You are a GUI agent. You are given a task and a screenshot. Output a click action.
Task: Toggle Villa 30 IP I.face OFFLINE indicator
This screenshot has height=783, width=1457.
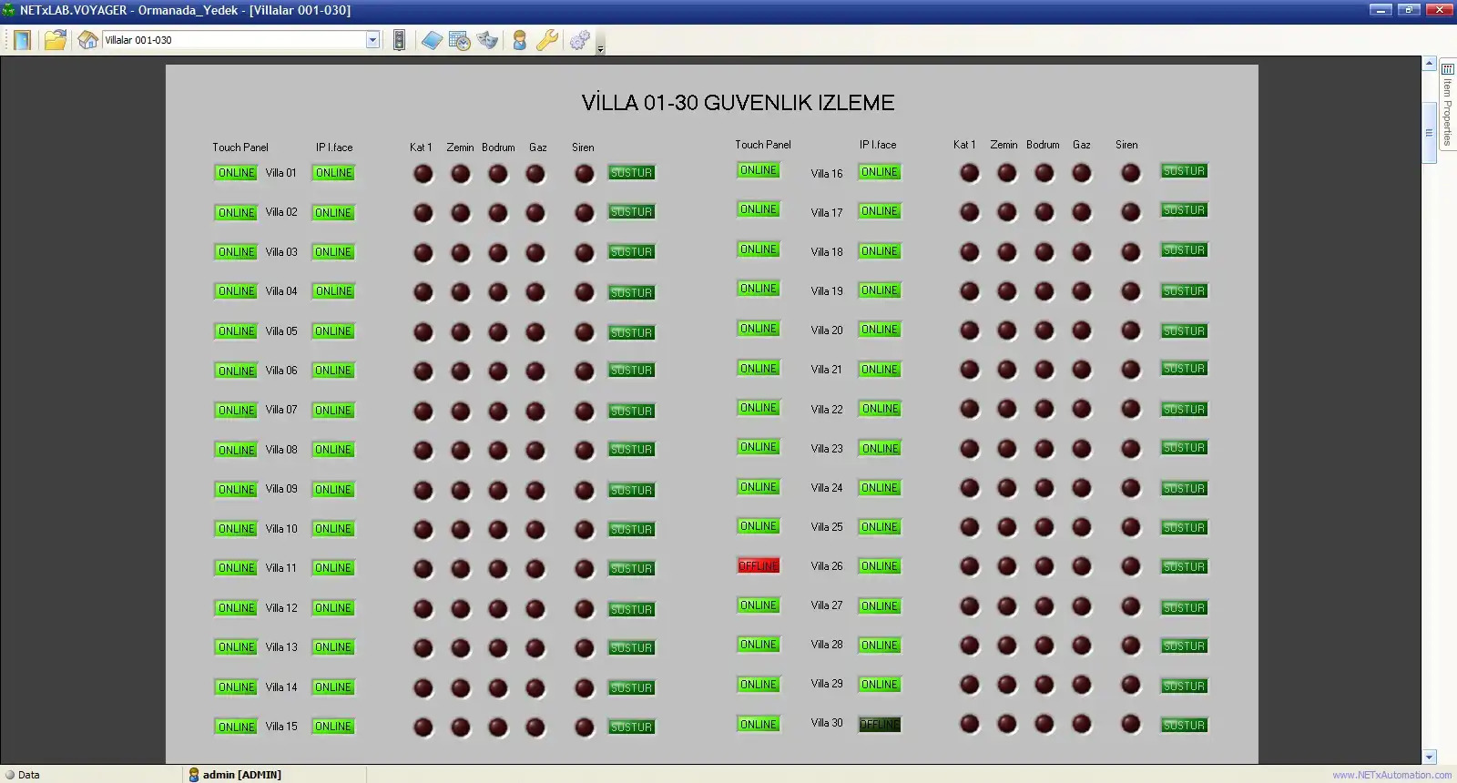tap(880, 725)
